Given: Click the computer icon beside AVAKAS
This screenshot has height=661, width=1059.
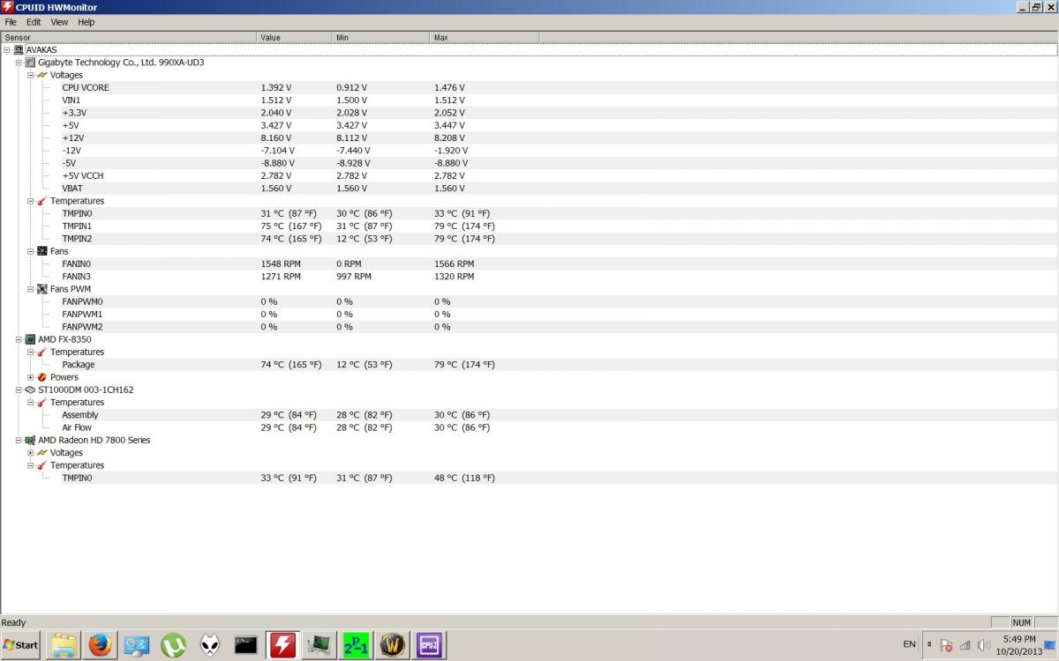Looking at the screenshot, I should 19,50.
